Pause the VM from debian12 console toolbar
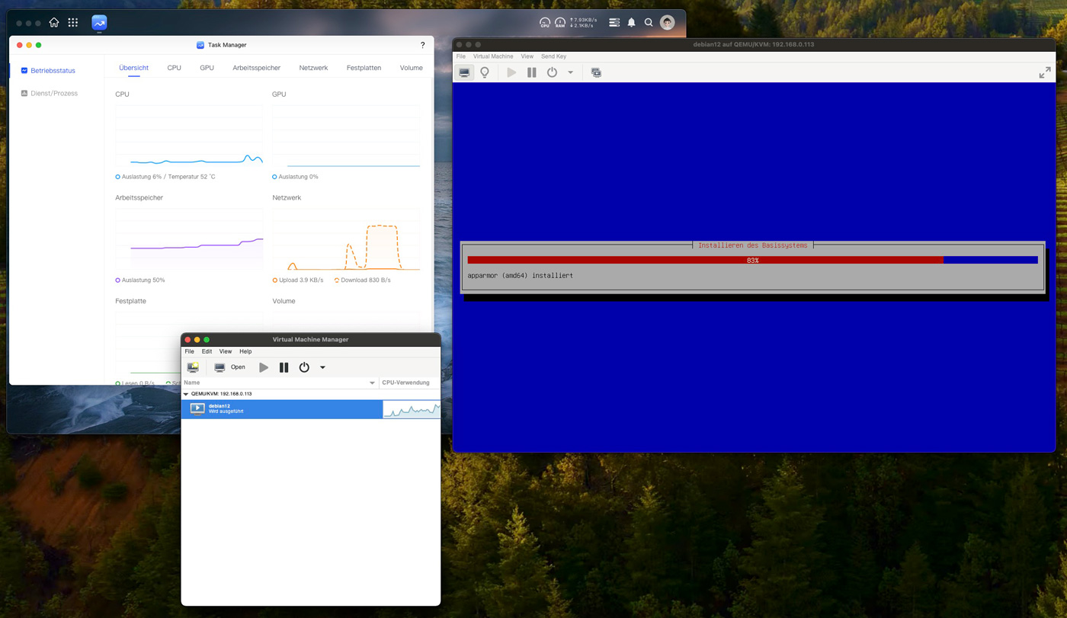 [531, 72]
